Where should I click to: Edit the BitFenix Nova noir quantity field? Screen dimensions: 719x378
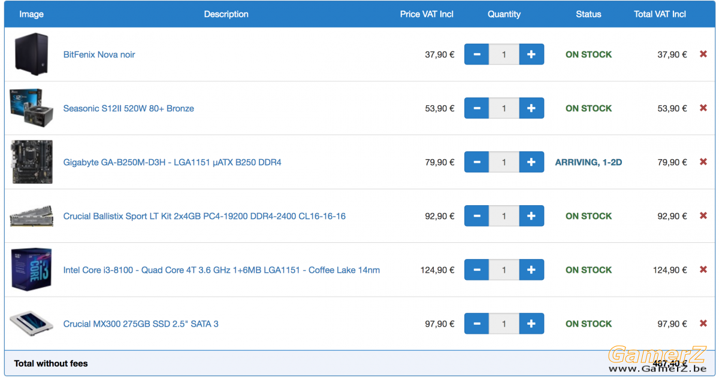click(x=504, y=54)
